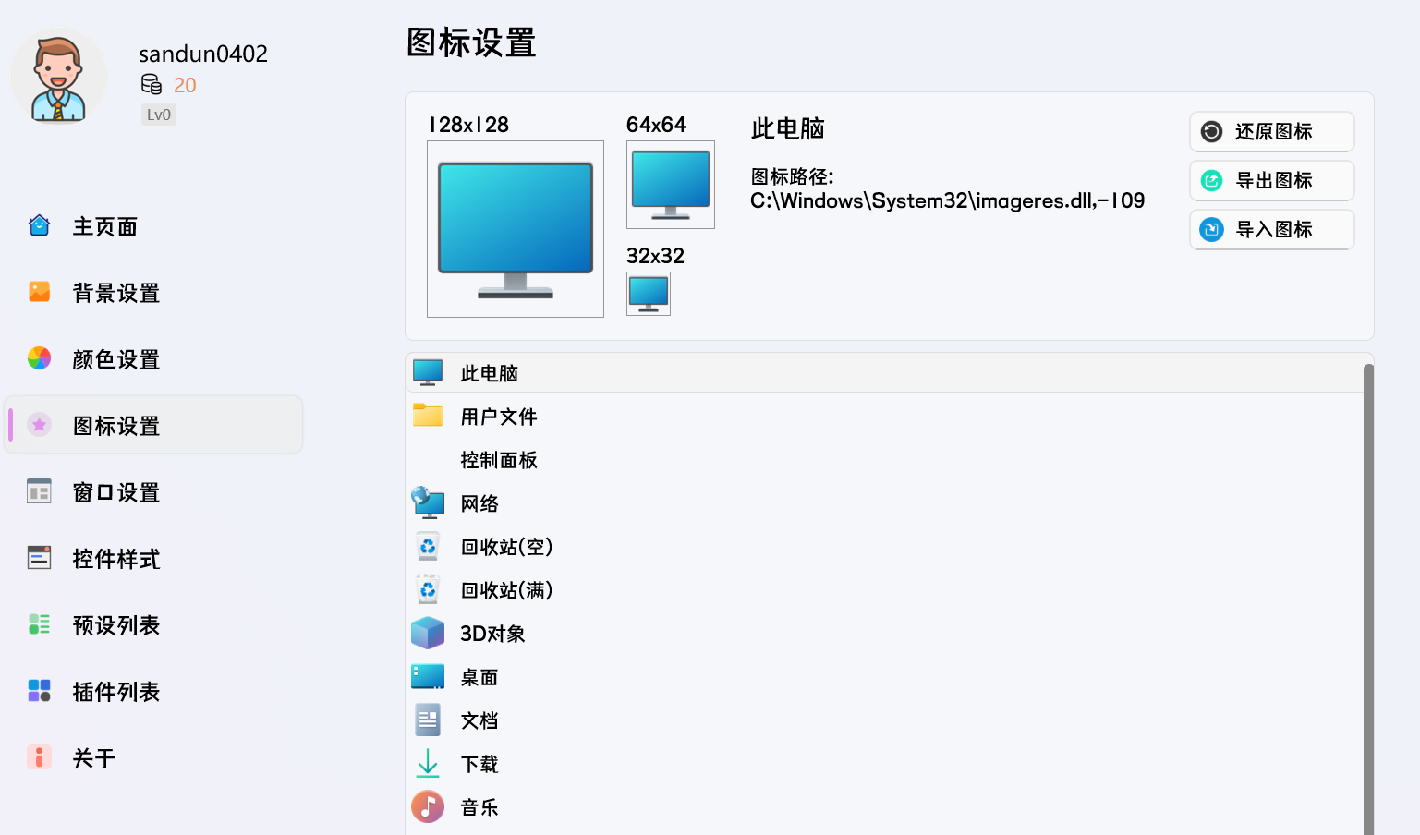This screenshot has height=835, width=1420.
Task: Click monitor icon in 此电脑 list row
Action: [x=428, y=372]
